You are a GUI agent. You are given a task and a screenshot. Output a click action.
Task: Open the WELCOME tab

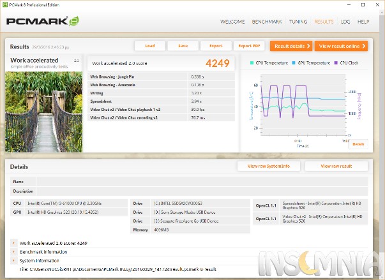[x=232, y=22]
